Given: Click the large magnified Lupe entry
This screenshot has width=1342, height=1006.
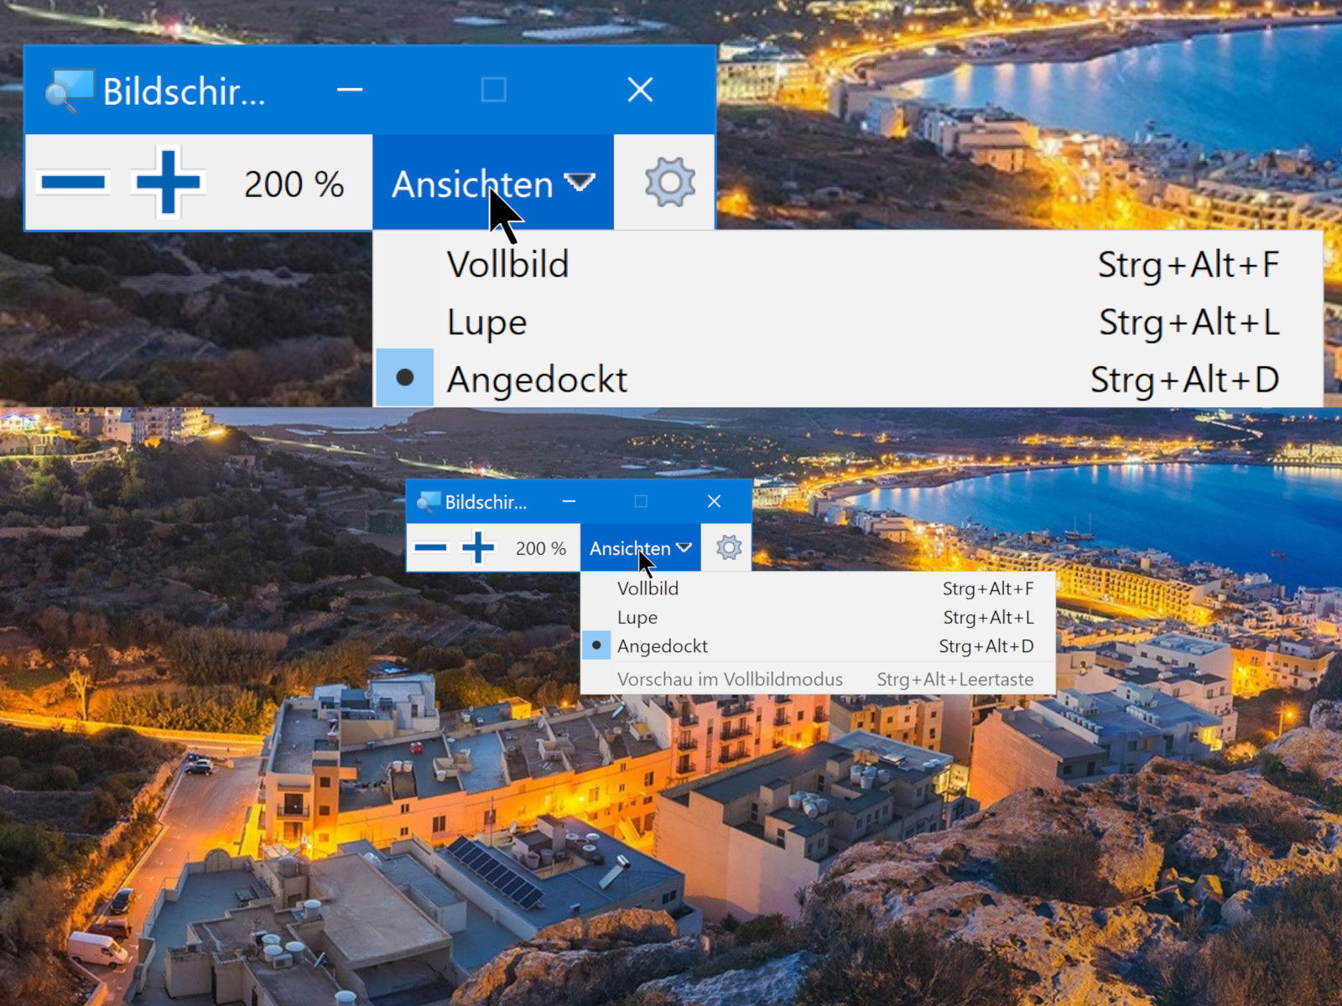Looking at the screenshot, I should 848,322.
